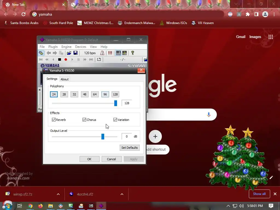
Task: Open the File menu in VSTHost
Action: tap(42, 47)
